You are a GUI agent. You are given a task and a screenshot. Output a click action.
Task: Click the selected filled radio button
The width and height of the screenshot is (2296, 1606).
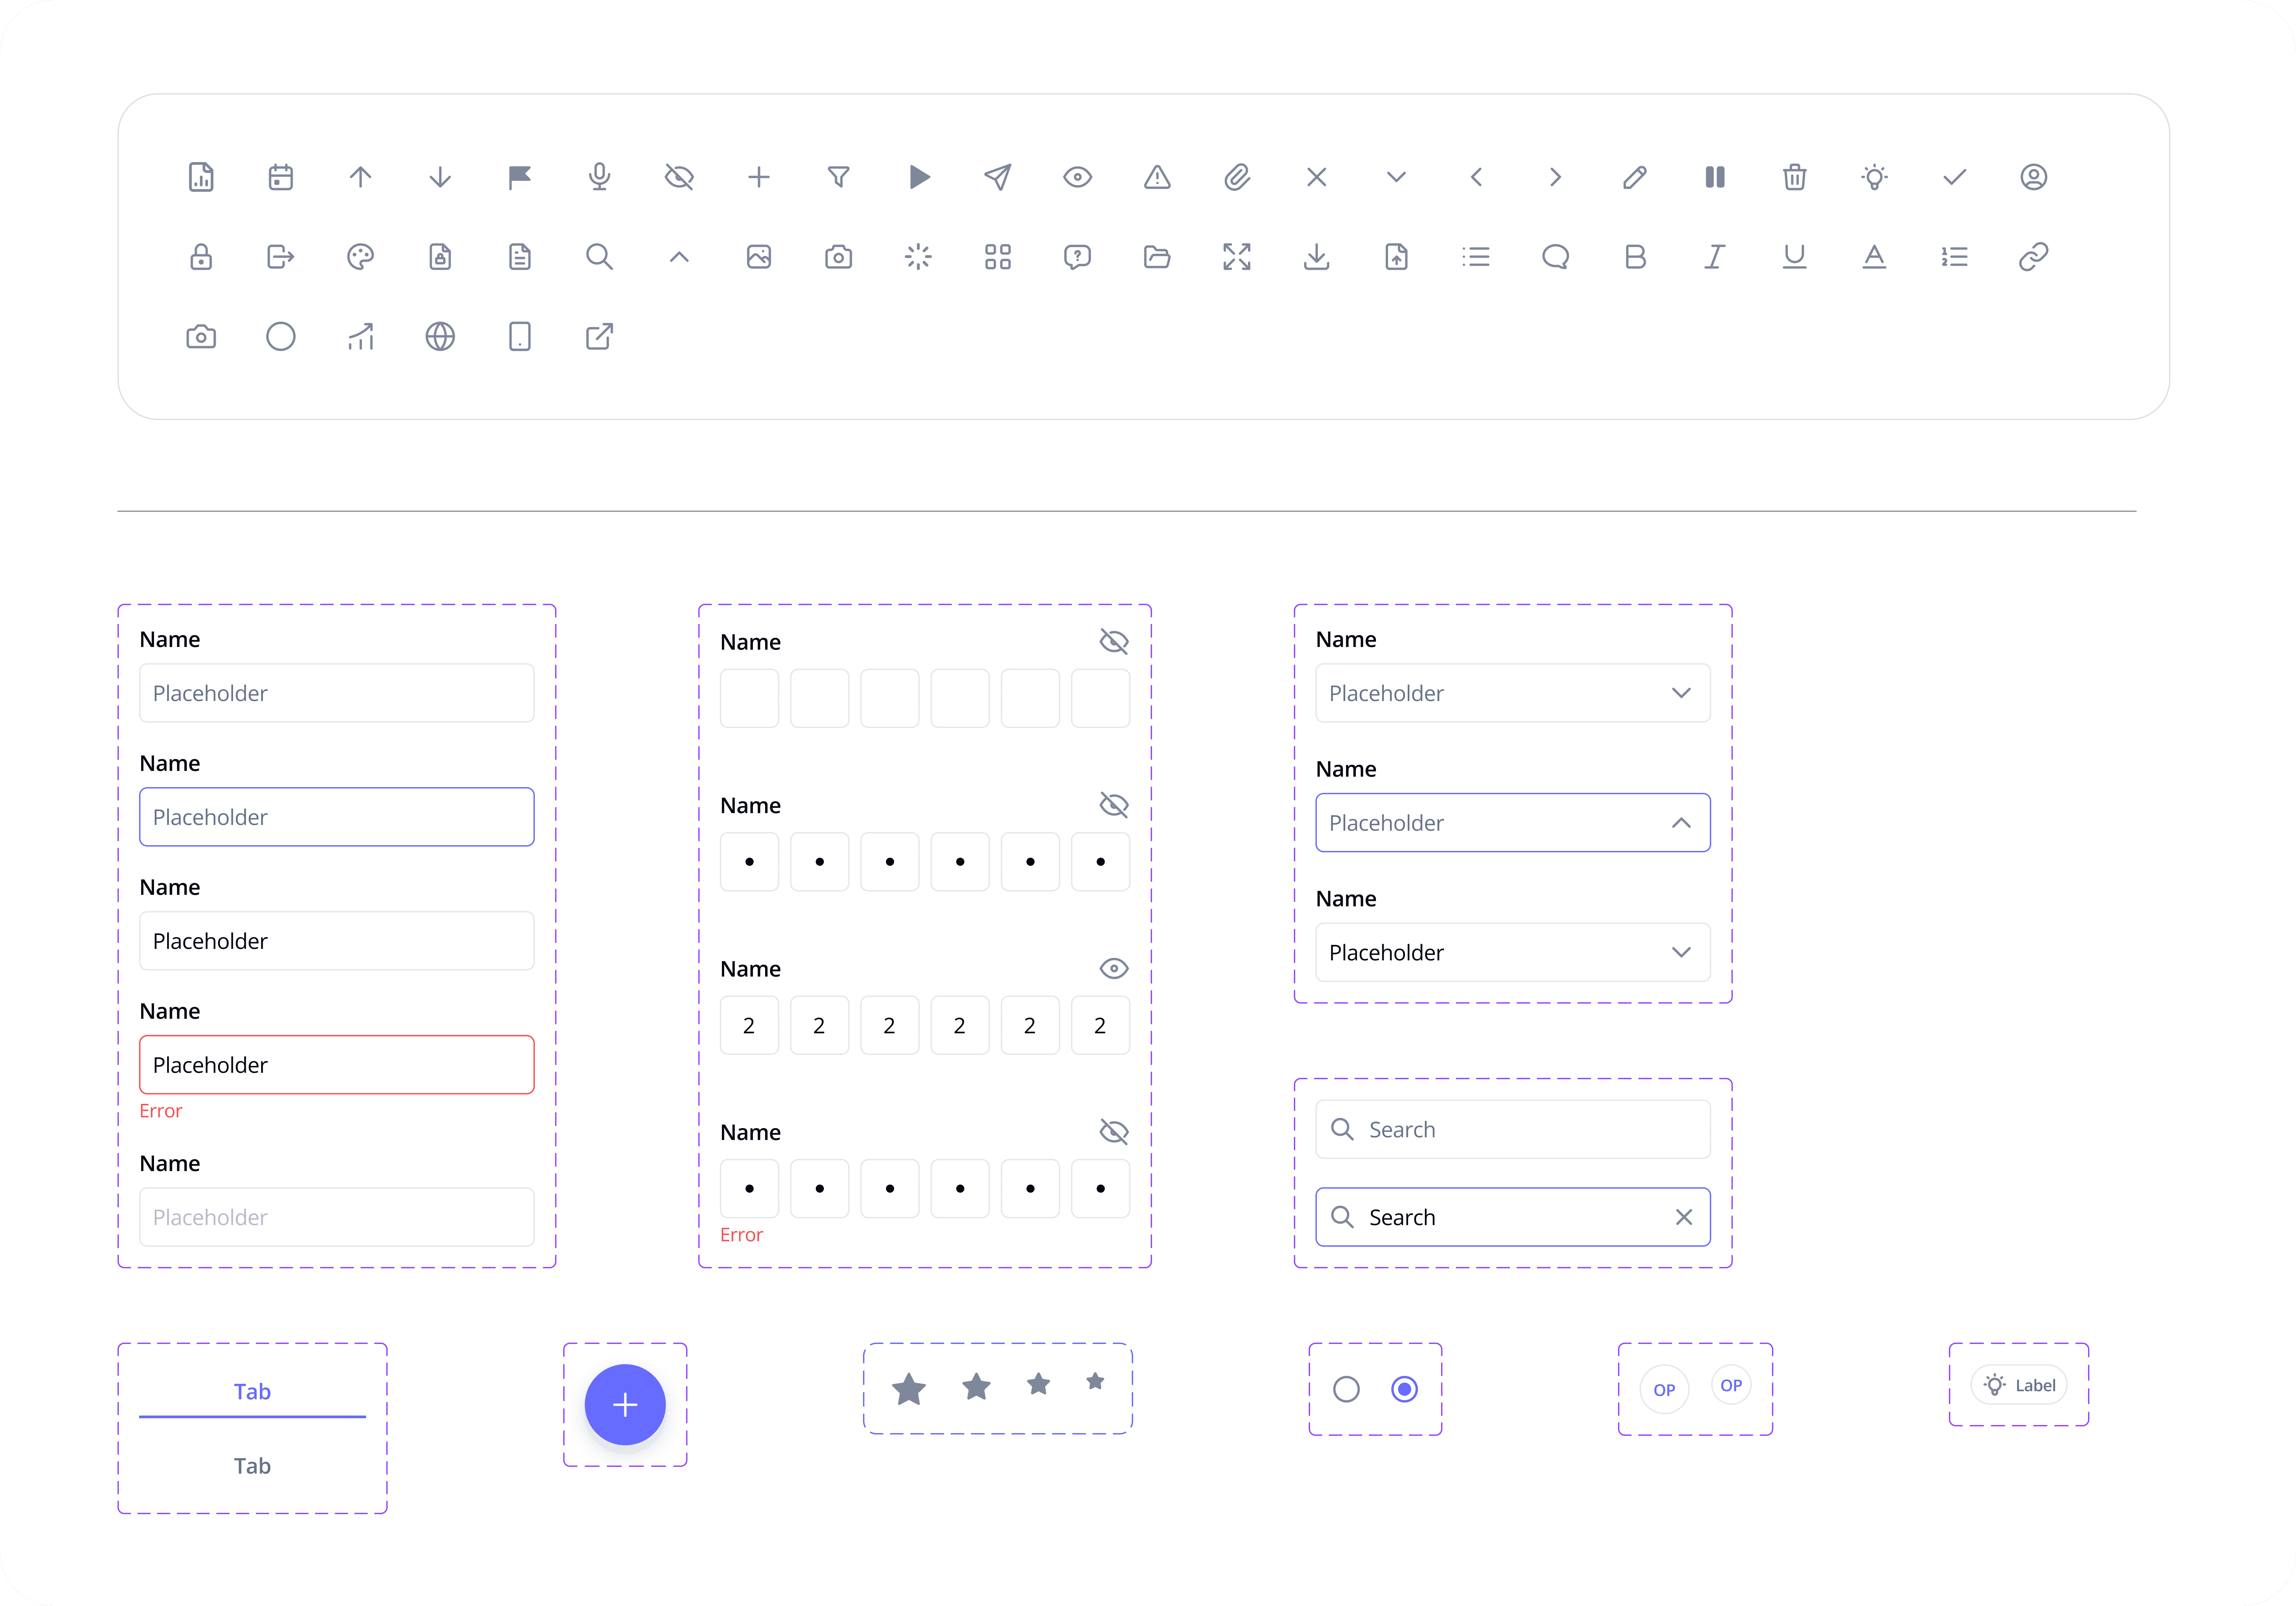(x=1404, y=1389)
